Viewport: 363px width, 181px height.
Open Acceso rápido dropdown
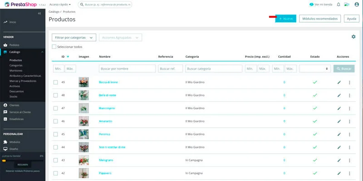60,5
